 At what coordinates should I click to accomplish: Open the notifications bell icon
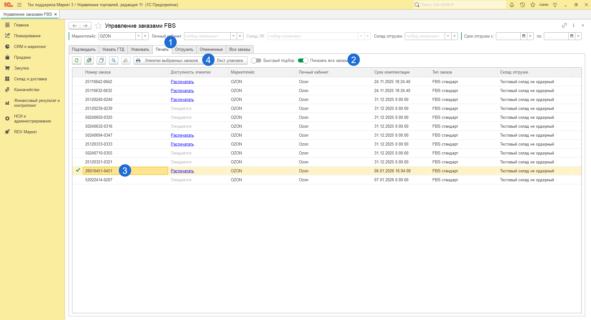click(512, 5)
